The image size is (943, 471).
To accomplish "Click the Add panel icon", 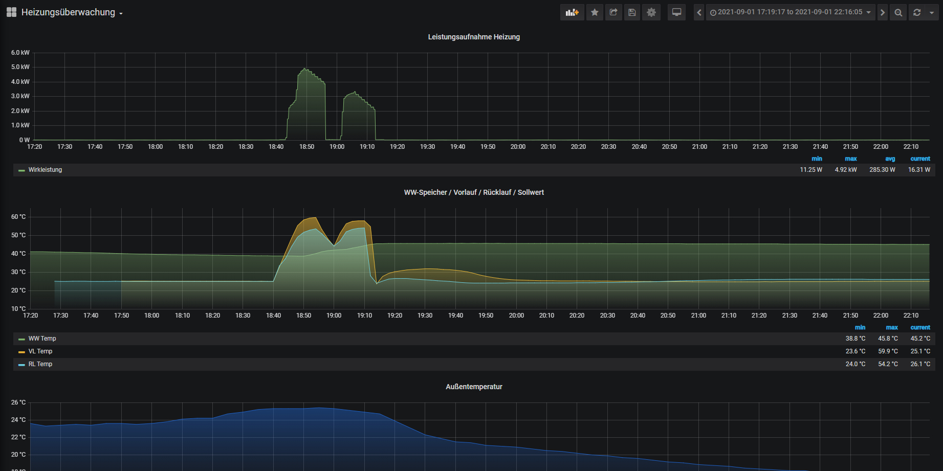I will pyautogui.click(x=572, y=12).
